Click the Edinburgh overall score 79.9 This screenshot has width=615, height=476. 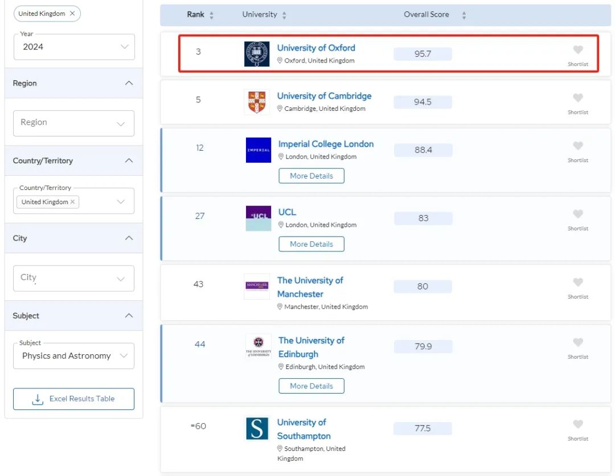point(423,346)
